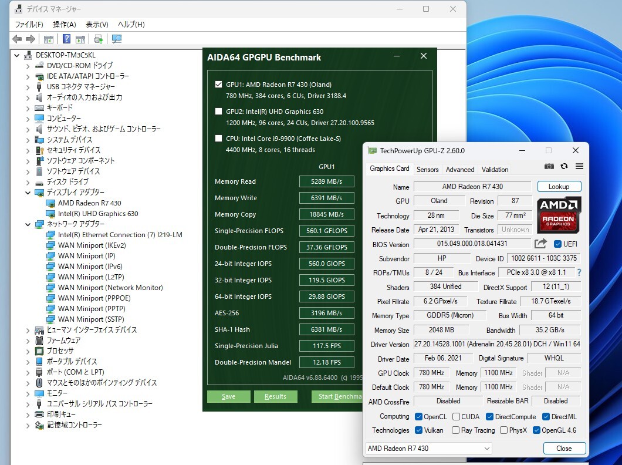This screenshot has width=622, height=465.
Task: Open the AMD Radeon R7 430 GPU selector dropdown
Action: coord(428,449)
